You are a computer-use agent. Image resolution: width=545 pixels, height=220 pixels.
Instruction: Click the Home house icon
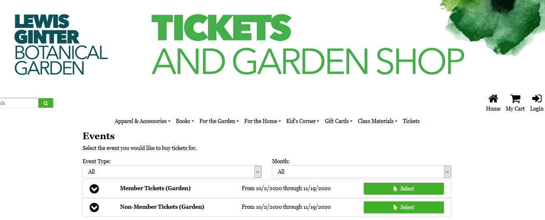(493, 99)
